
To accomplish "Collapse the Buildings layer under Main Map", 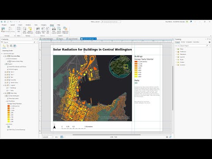I will pyautogui.click(x=6, y=101).
